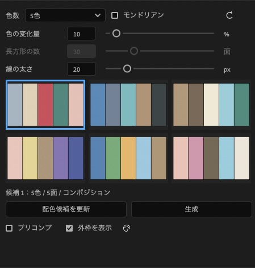The image size is (255, 268).
Task: Toggle the プリコンプ checkbox
Action: coord(9,228)
